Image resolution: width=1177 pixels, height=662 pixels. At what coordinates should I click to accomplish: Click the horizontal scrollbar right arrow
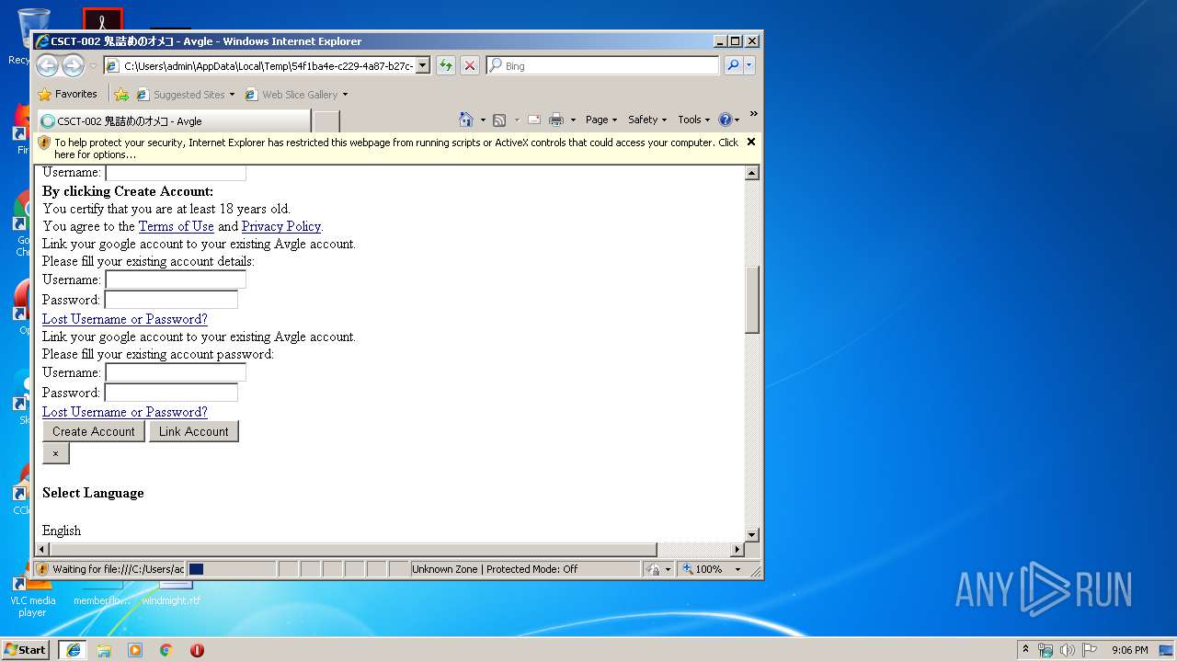pyautogui.click(x=736, y=550)
